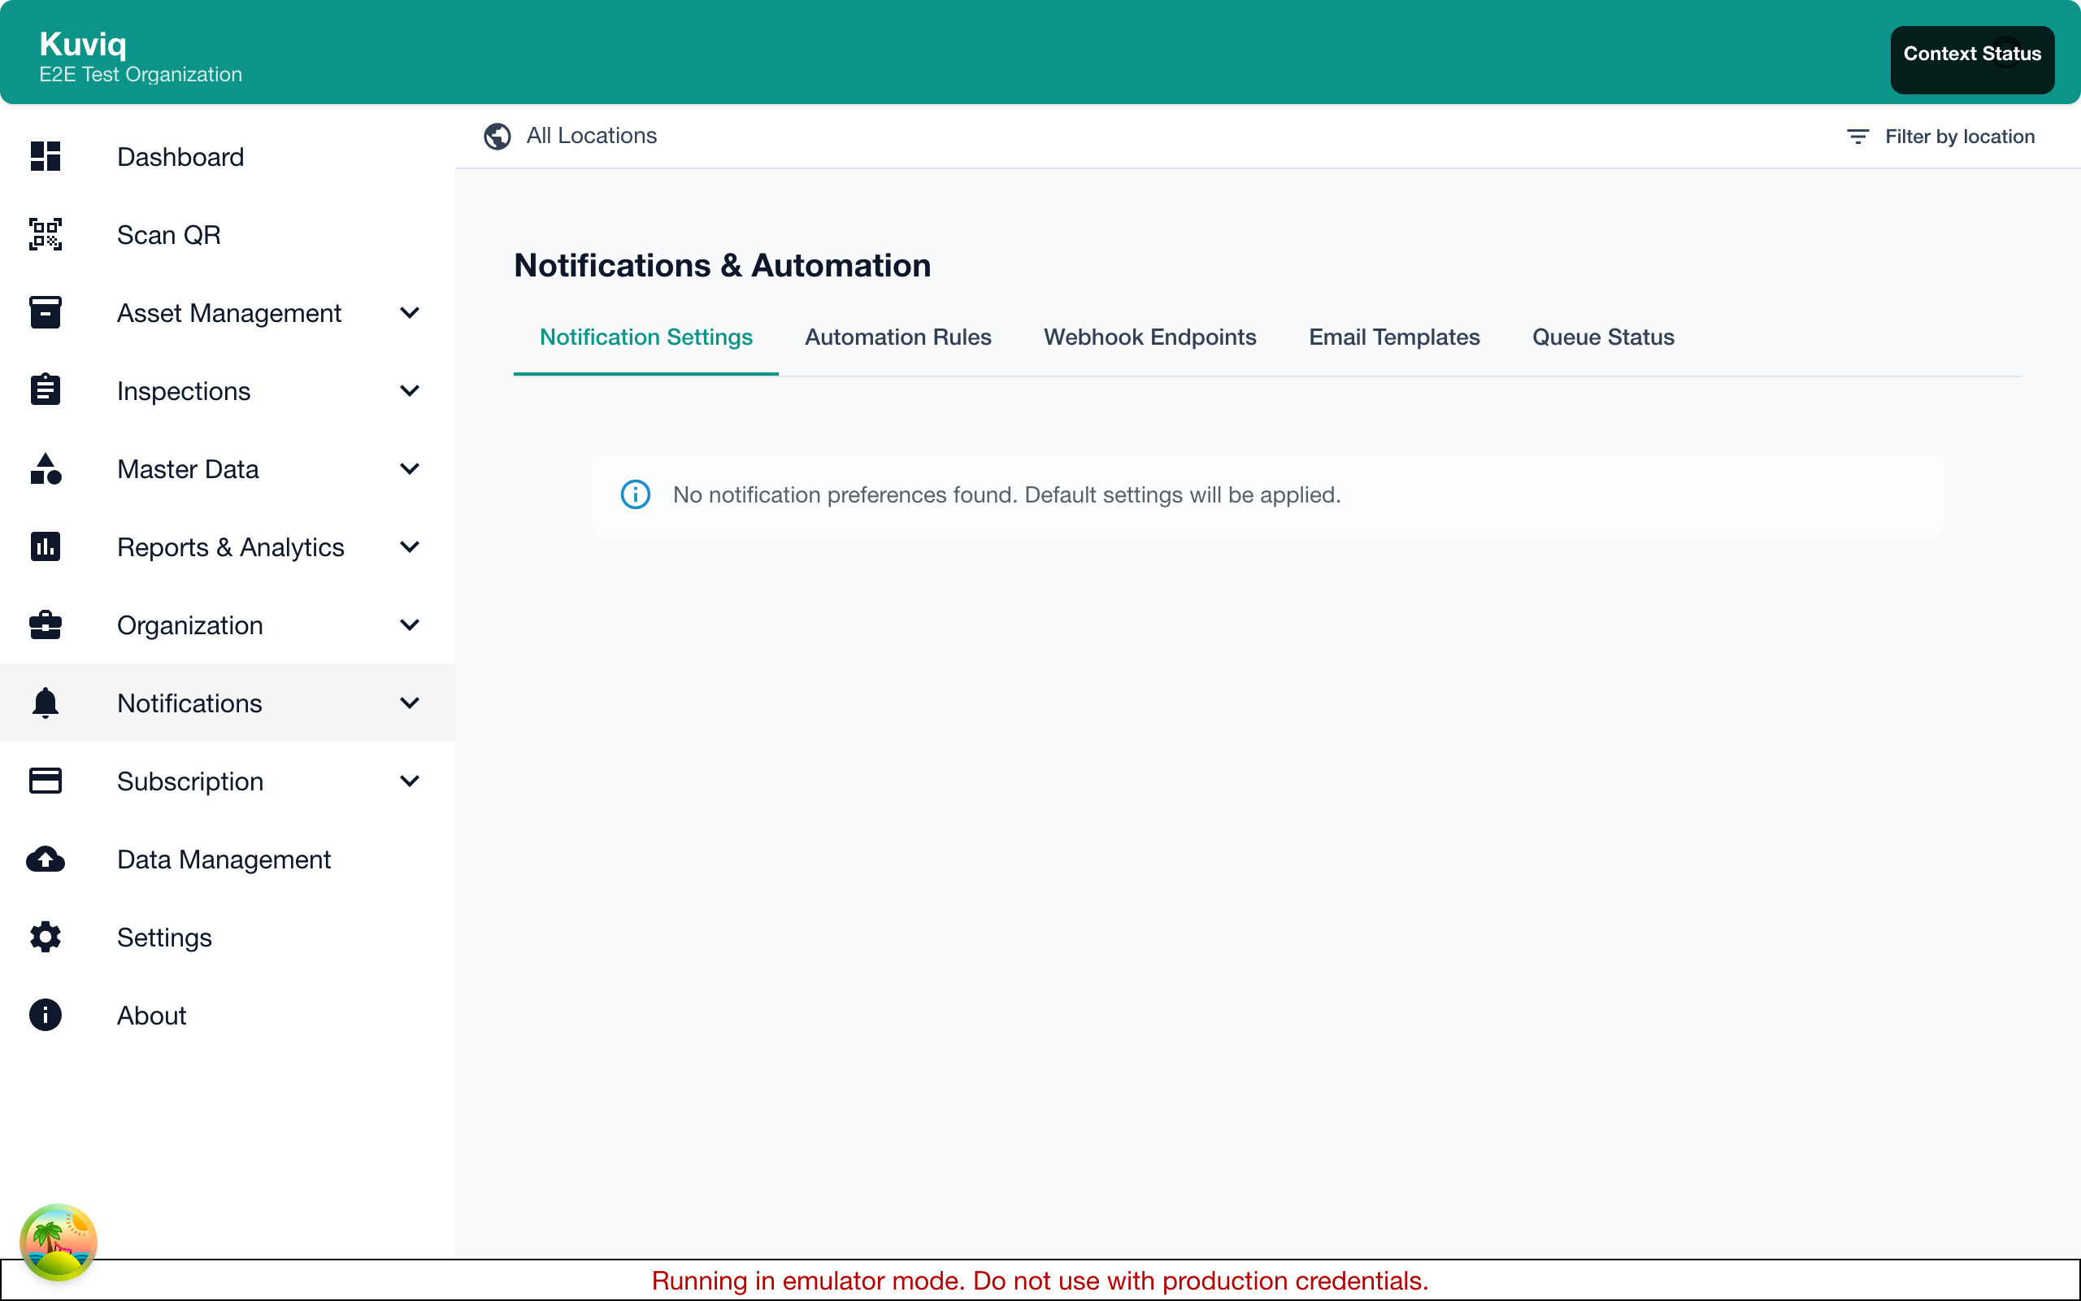Click the Asset Management box icon
The width and height of the screenshot is (2081, 1301).
[x=45, y=312]
